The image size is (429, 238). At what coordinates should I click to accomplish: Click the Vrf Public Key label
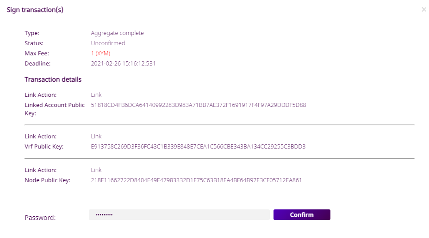tap(44, 147)
